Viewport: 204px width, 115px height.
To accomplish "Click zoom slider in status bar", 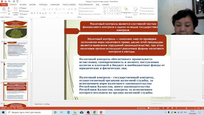I will 187,108.
